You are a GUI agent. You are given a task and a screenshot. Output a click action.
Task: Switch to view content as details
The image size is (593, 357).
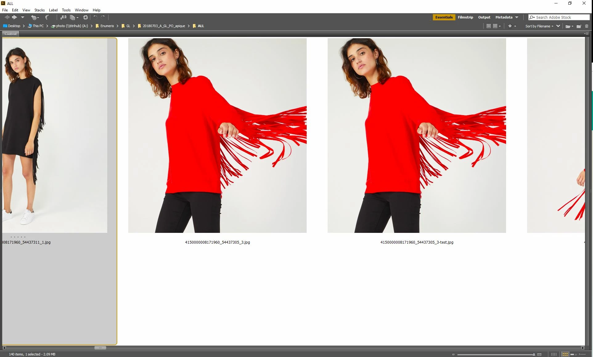coord(573,354)
